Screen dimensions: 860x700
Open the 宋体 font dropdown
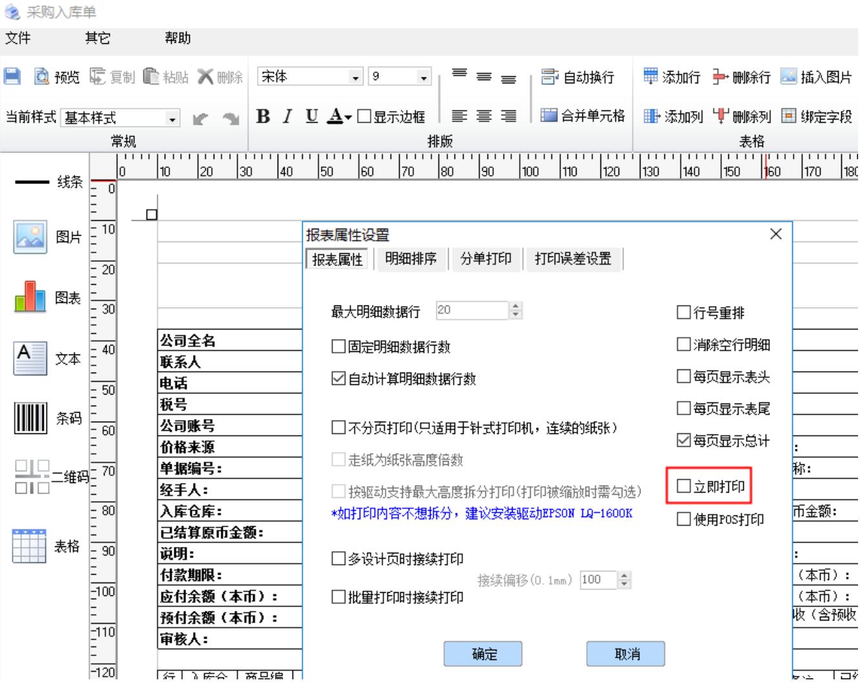pyautogui.click(x=356, y=77)
